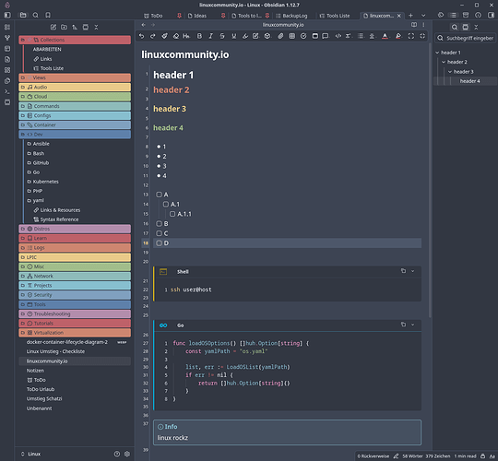Close the linuxcom... tab
The width and height of the screenshot is (498, 461).
click(x=399, y=16)
